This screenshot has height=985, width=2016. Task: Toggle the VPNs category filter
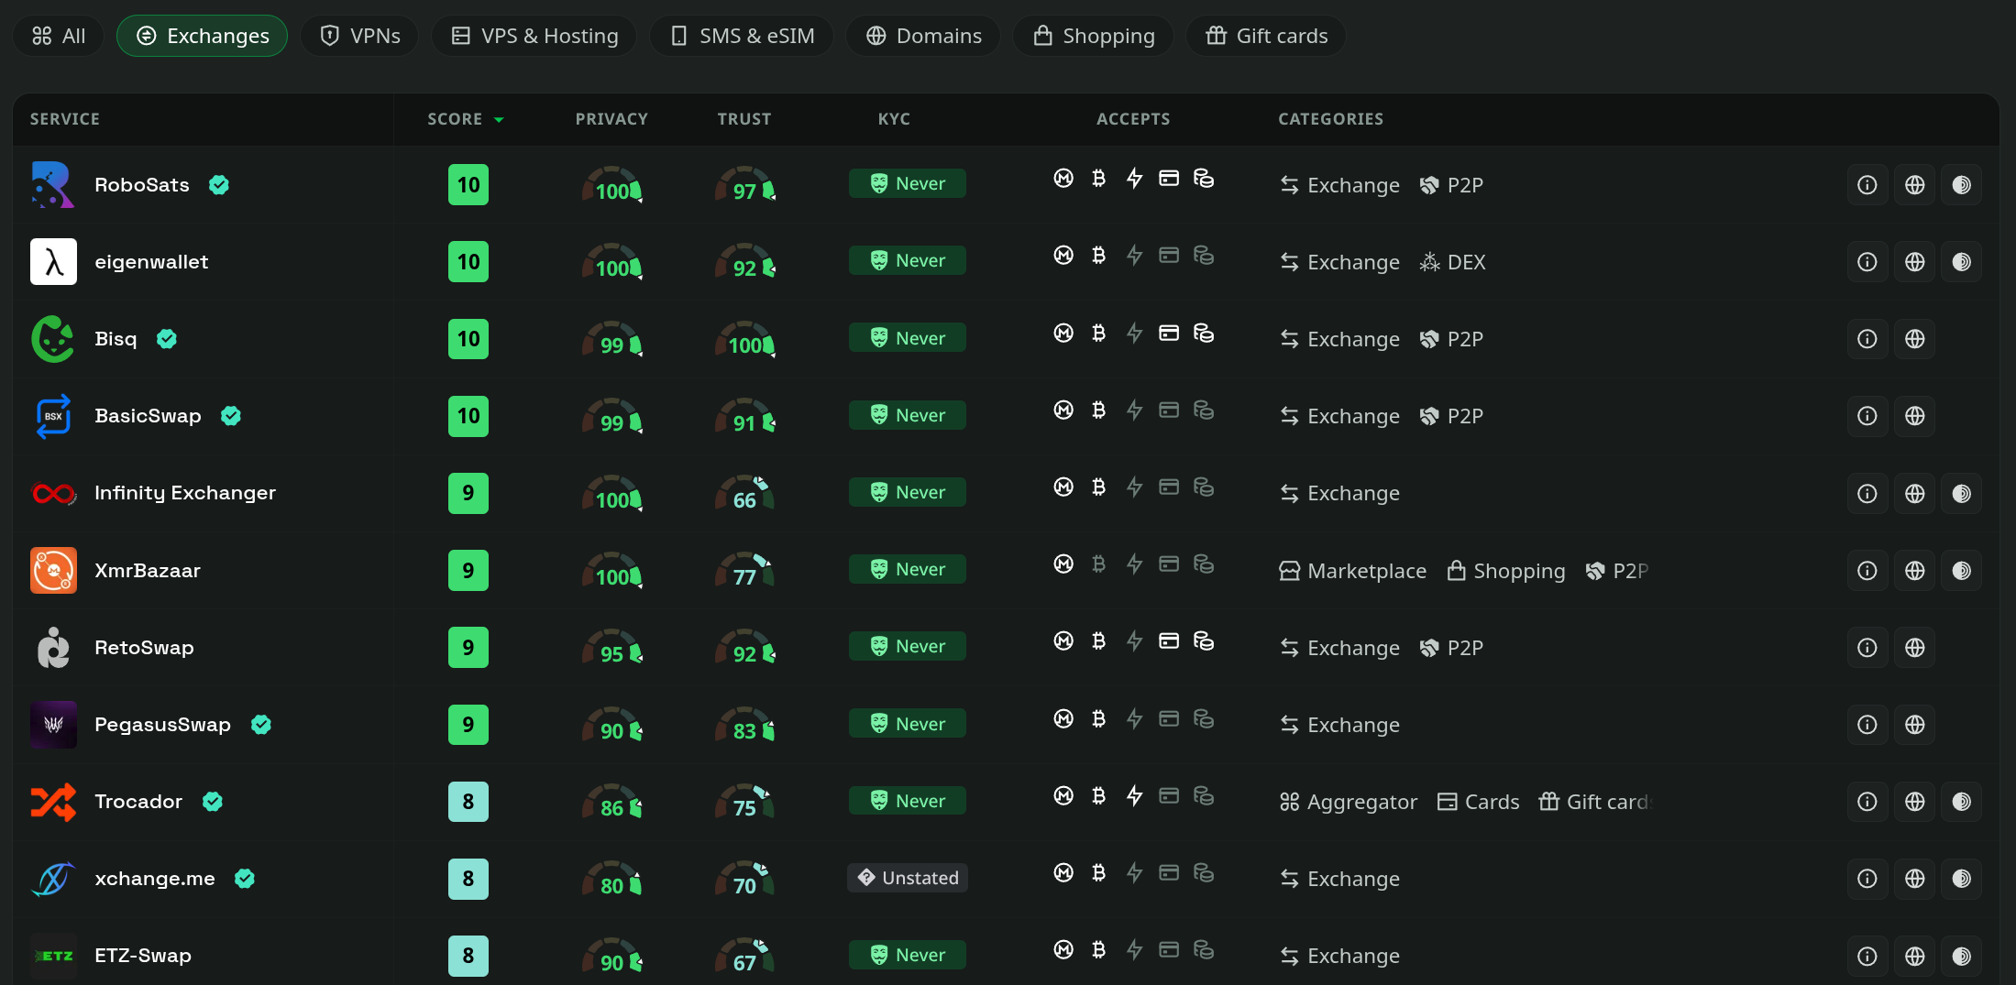tap(359, 36)
